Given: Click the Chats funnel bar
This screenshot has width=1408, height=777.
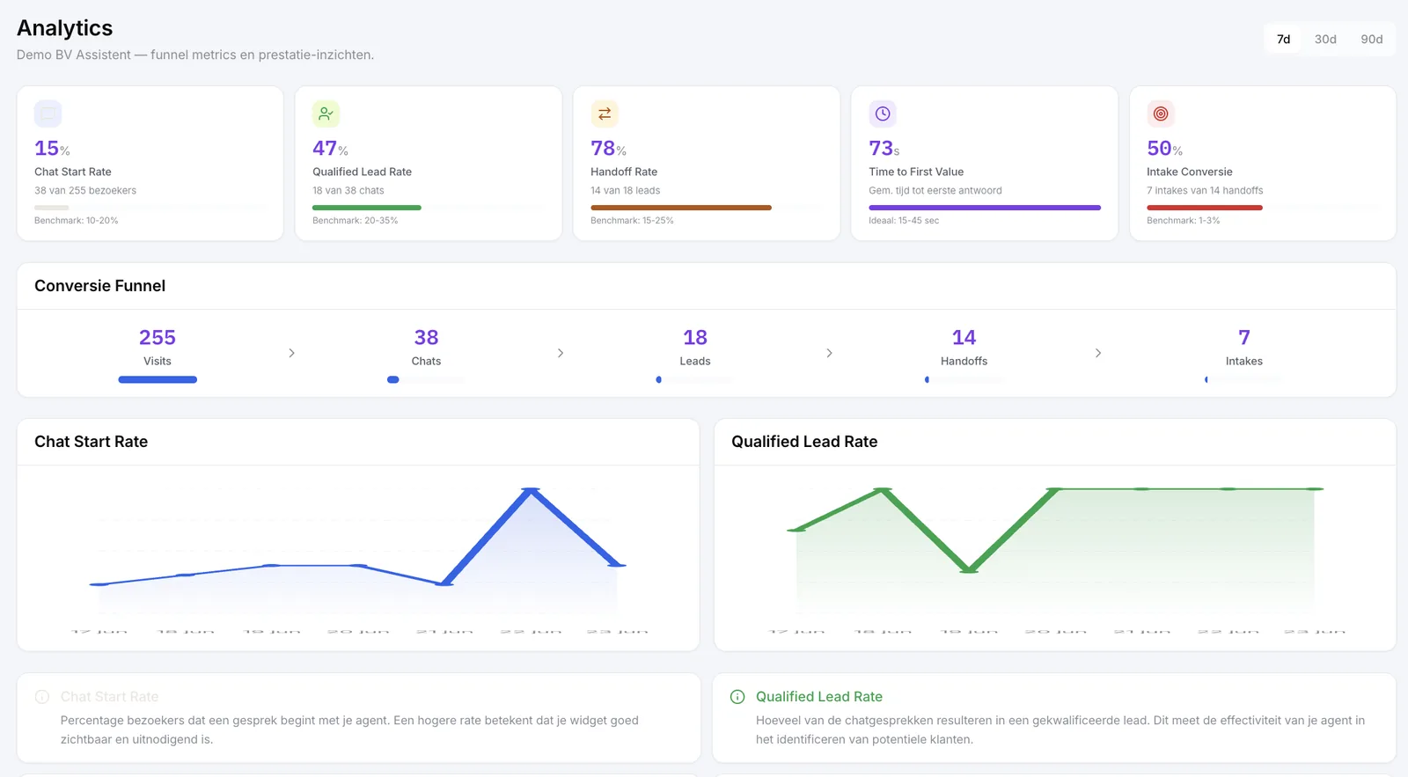Looking at the screenshot, I should (426, 380).
